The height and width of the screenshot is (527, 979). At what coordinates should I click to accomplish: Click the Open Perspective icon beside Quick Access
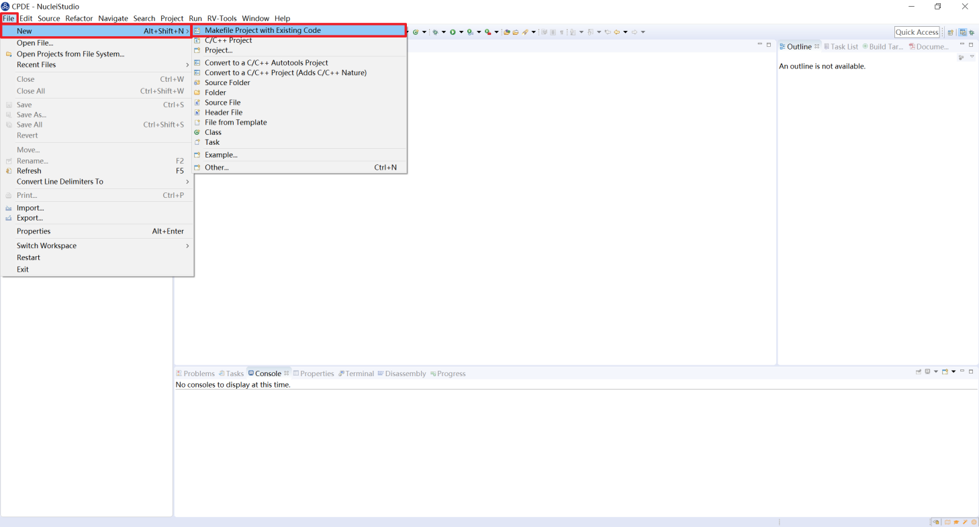(x=950, y=32)
